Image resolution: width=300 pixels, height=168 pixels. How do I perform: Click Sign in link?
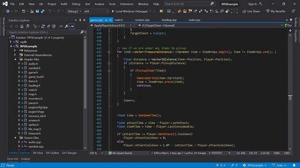coord(252,4)
